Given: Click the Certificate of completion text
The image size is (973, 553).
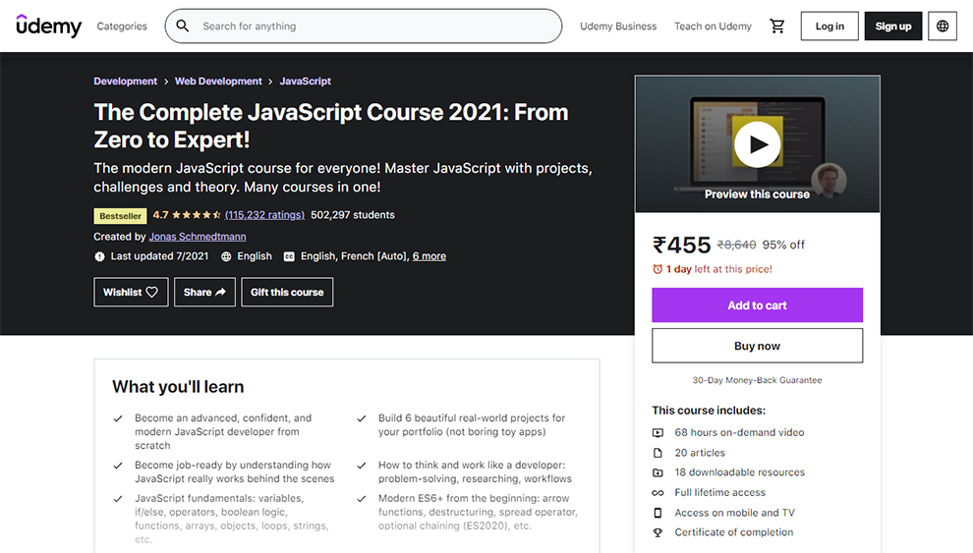Looking at the screenshot, I should (x=733, y=532).
